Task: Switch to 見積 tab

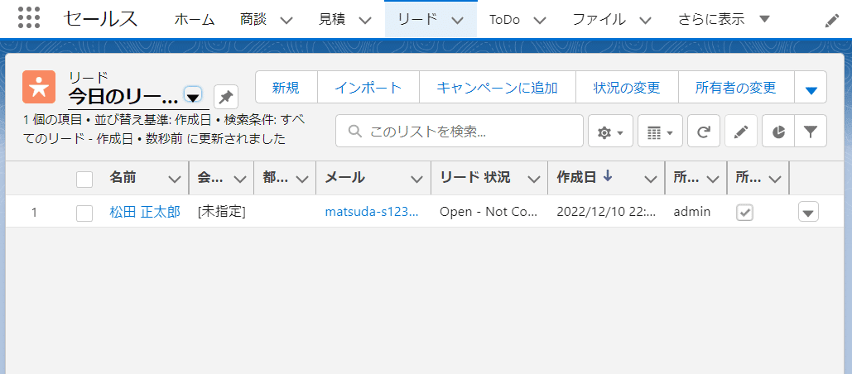Action: tap(332, 20)
